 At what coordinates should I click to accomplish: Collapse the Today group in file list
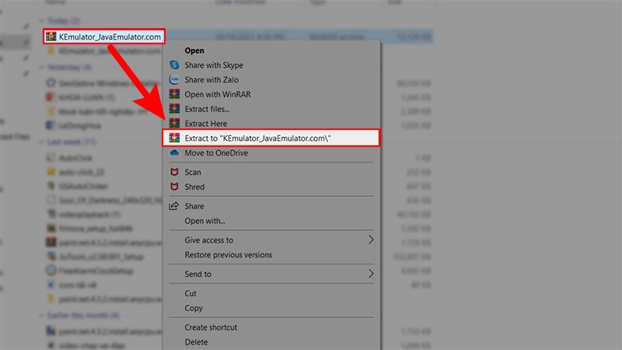(42, 20)
